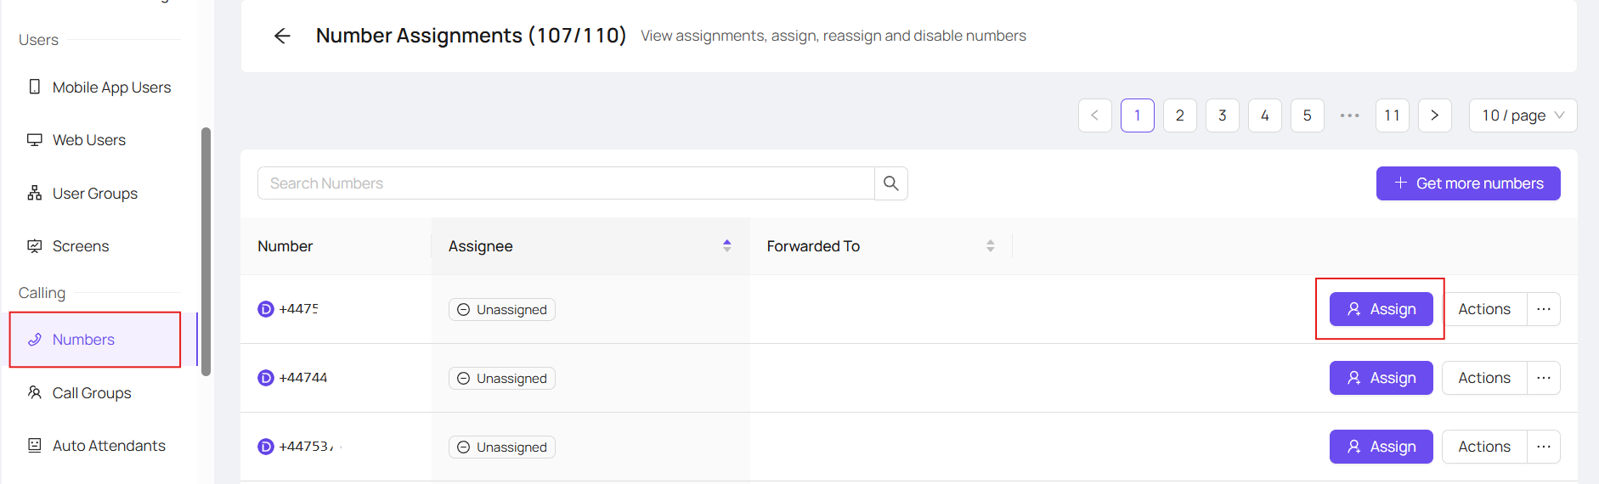Image resolution: width=1599 pixels, height=484 pixels.
Task: Open Mobile App Users in sidebar
Action: coord(99,87)
